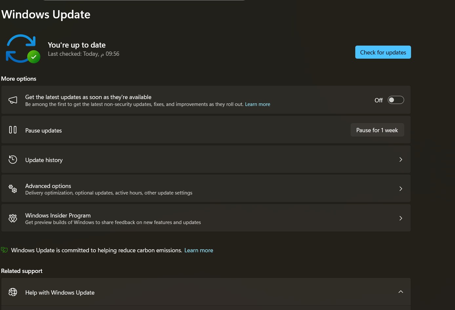Screen dimensions: 455x310
Task: Click the Windows Insider Program hearts icon
Action: [13, 218]
